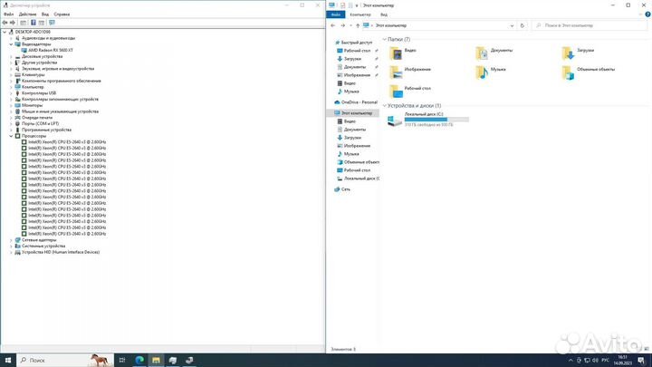The width and height of the screenshot is (652, 367).
Task: Select Системные устройства in device tree
Action: coord(43,246)
